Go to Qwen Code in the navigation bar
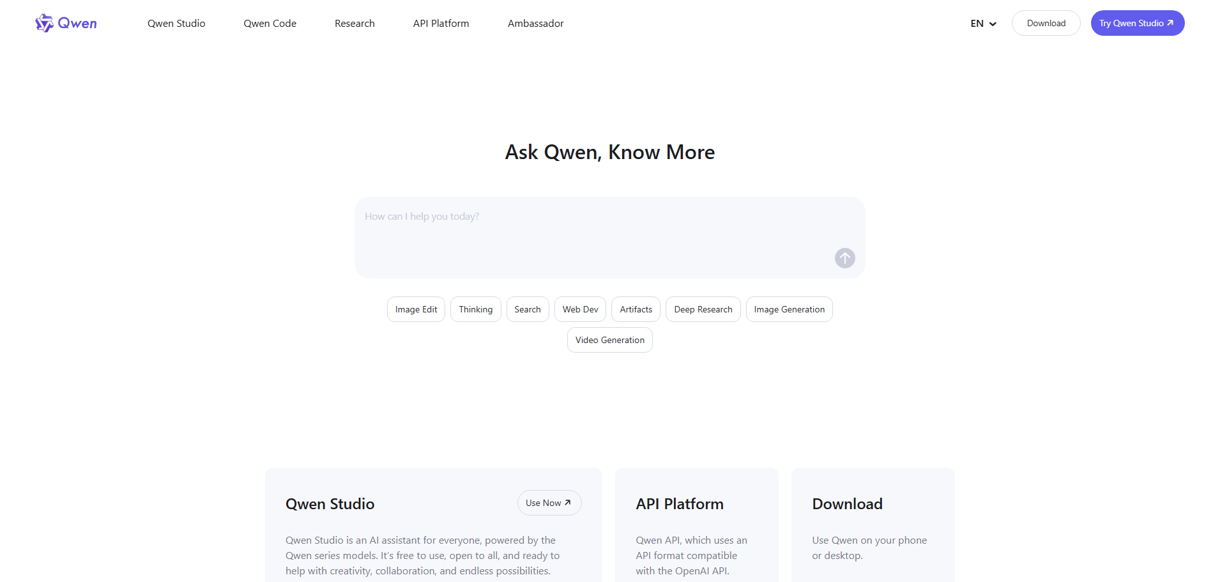The height and width of the screenshot is (582, 1213). pos(270,24)
